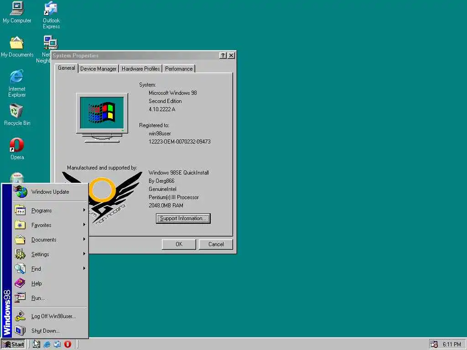
Task: Expand the Favorites submenu arrow
Action: 84,225
